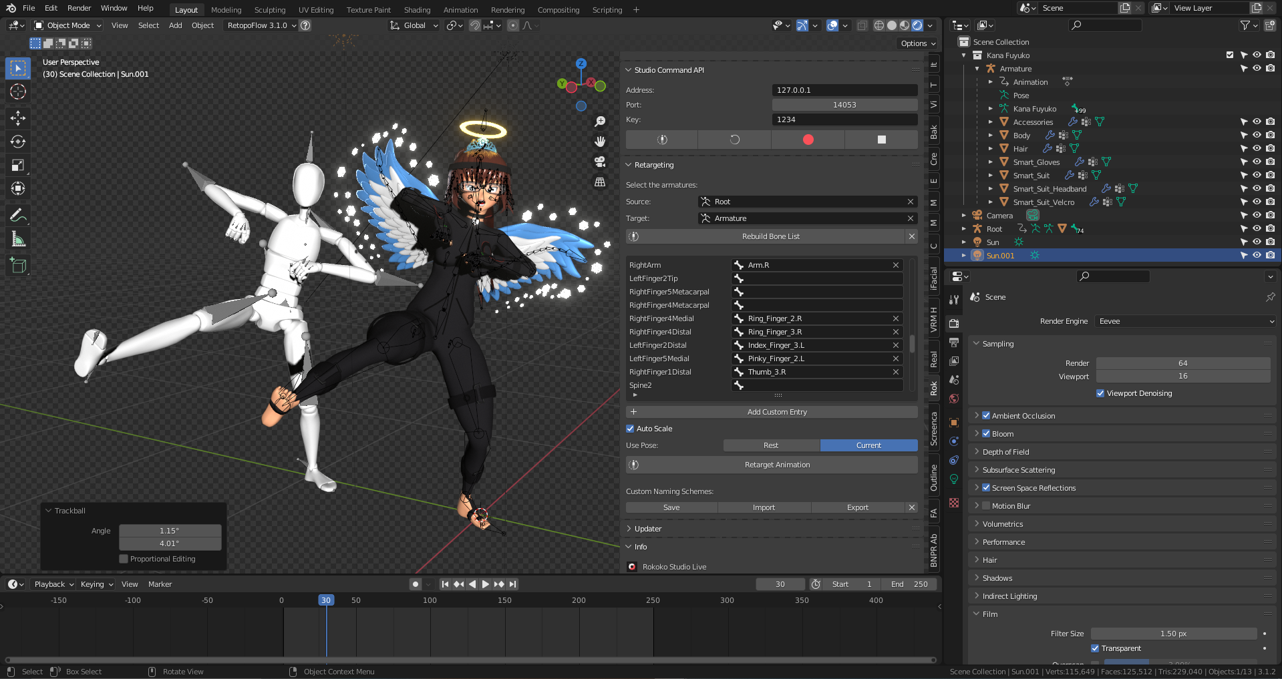Activate the Measure tool

pos(18,238)
